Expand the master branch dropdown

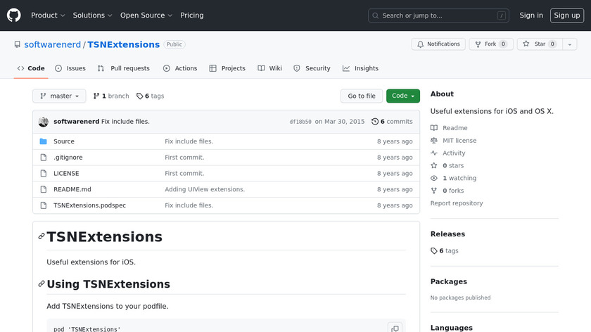(x=59, y=96)
